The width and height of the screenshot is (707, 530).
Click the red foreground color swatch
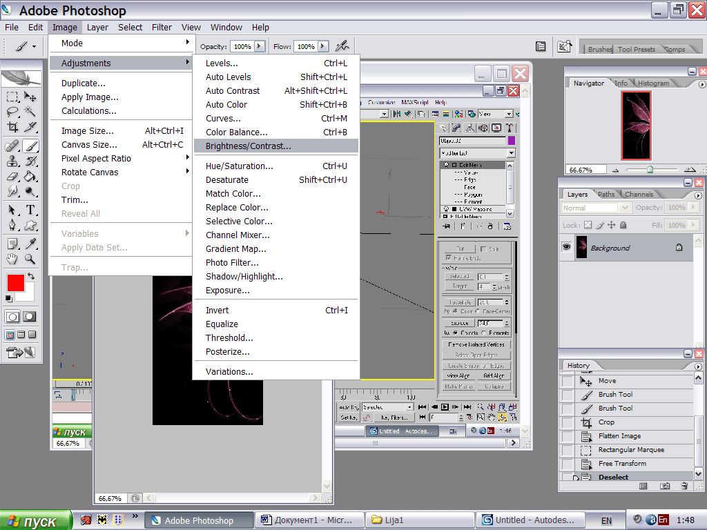click(x=15, y=282)
